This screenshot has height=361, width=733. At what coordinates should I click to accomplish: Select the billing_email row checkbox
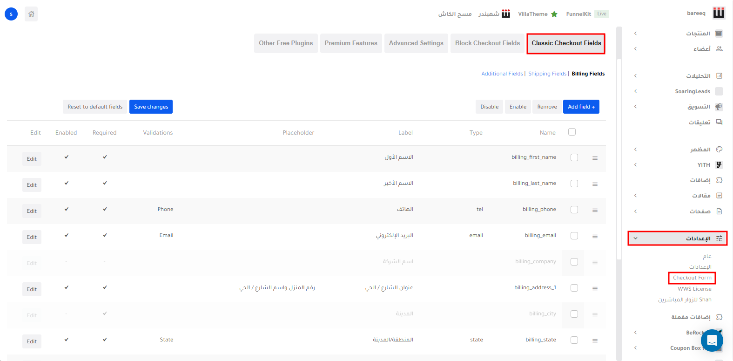click(574, 236)
